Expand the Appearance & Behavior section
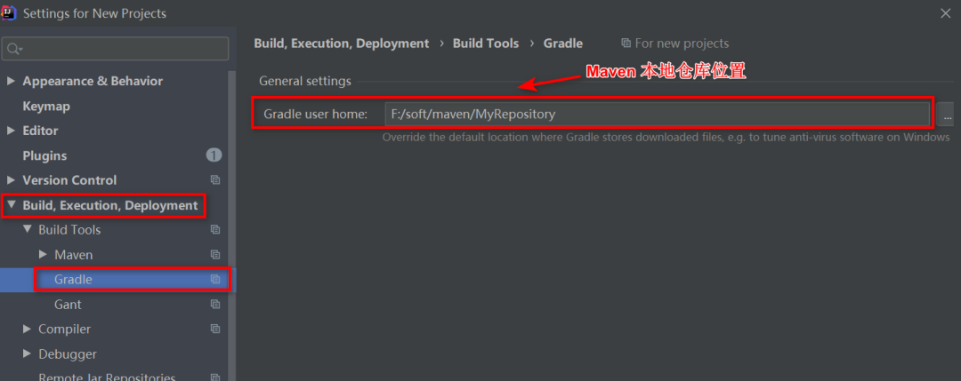The height and width of the screenshot is (381, 961). point(11,81)
